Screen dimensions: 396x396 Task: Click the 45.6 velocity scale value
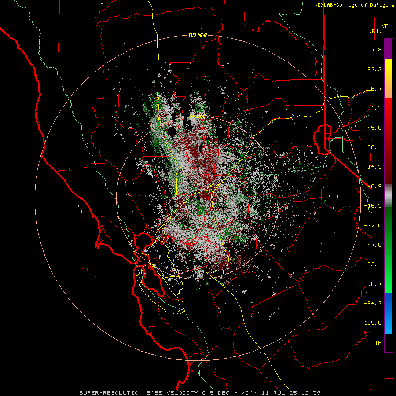pyautogui.click(x=374, y=128)
